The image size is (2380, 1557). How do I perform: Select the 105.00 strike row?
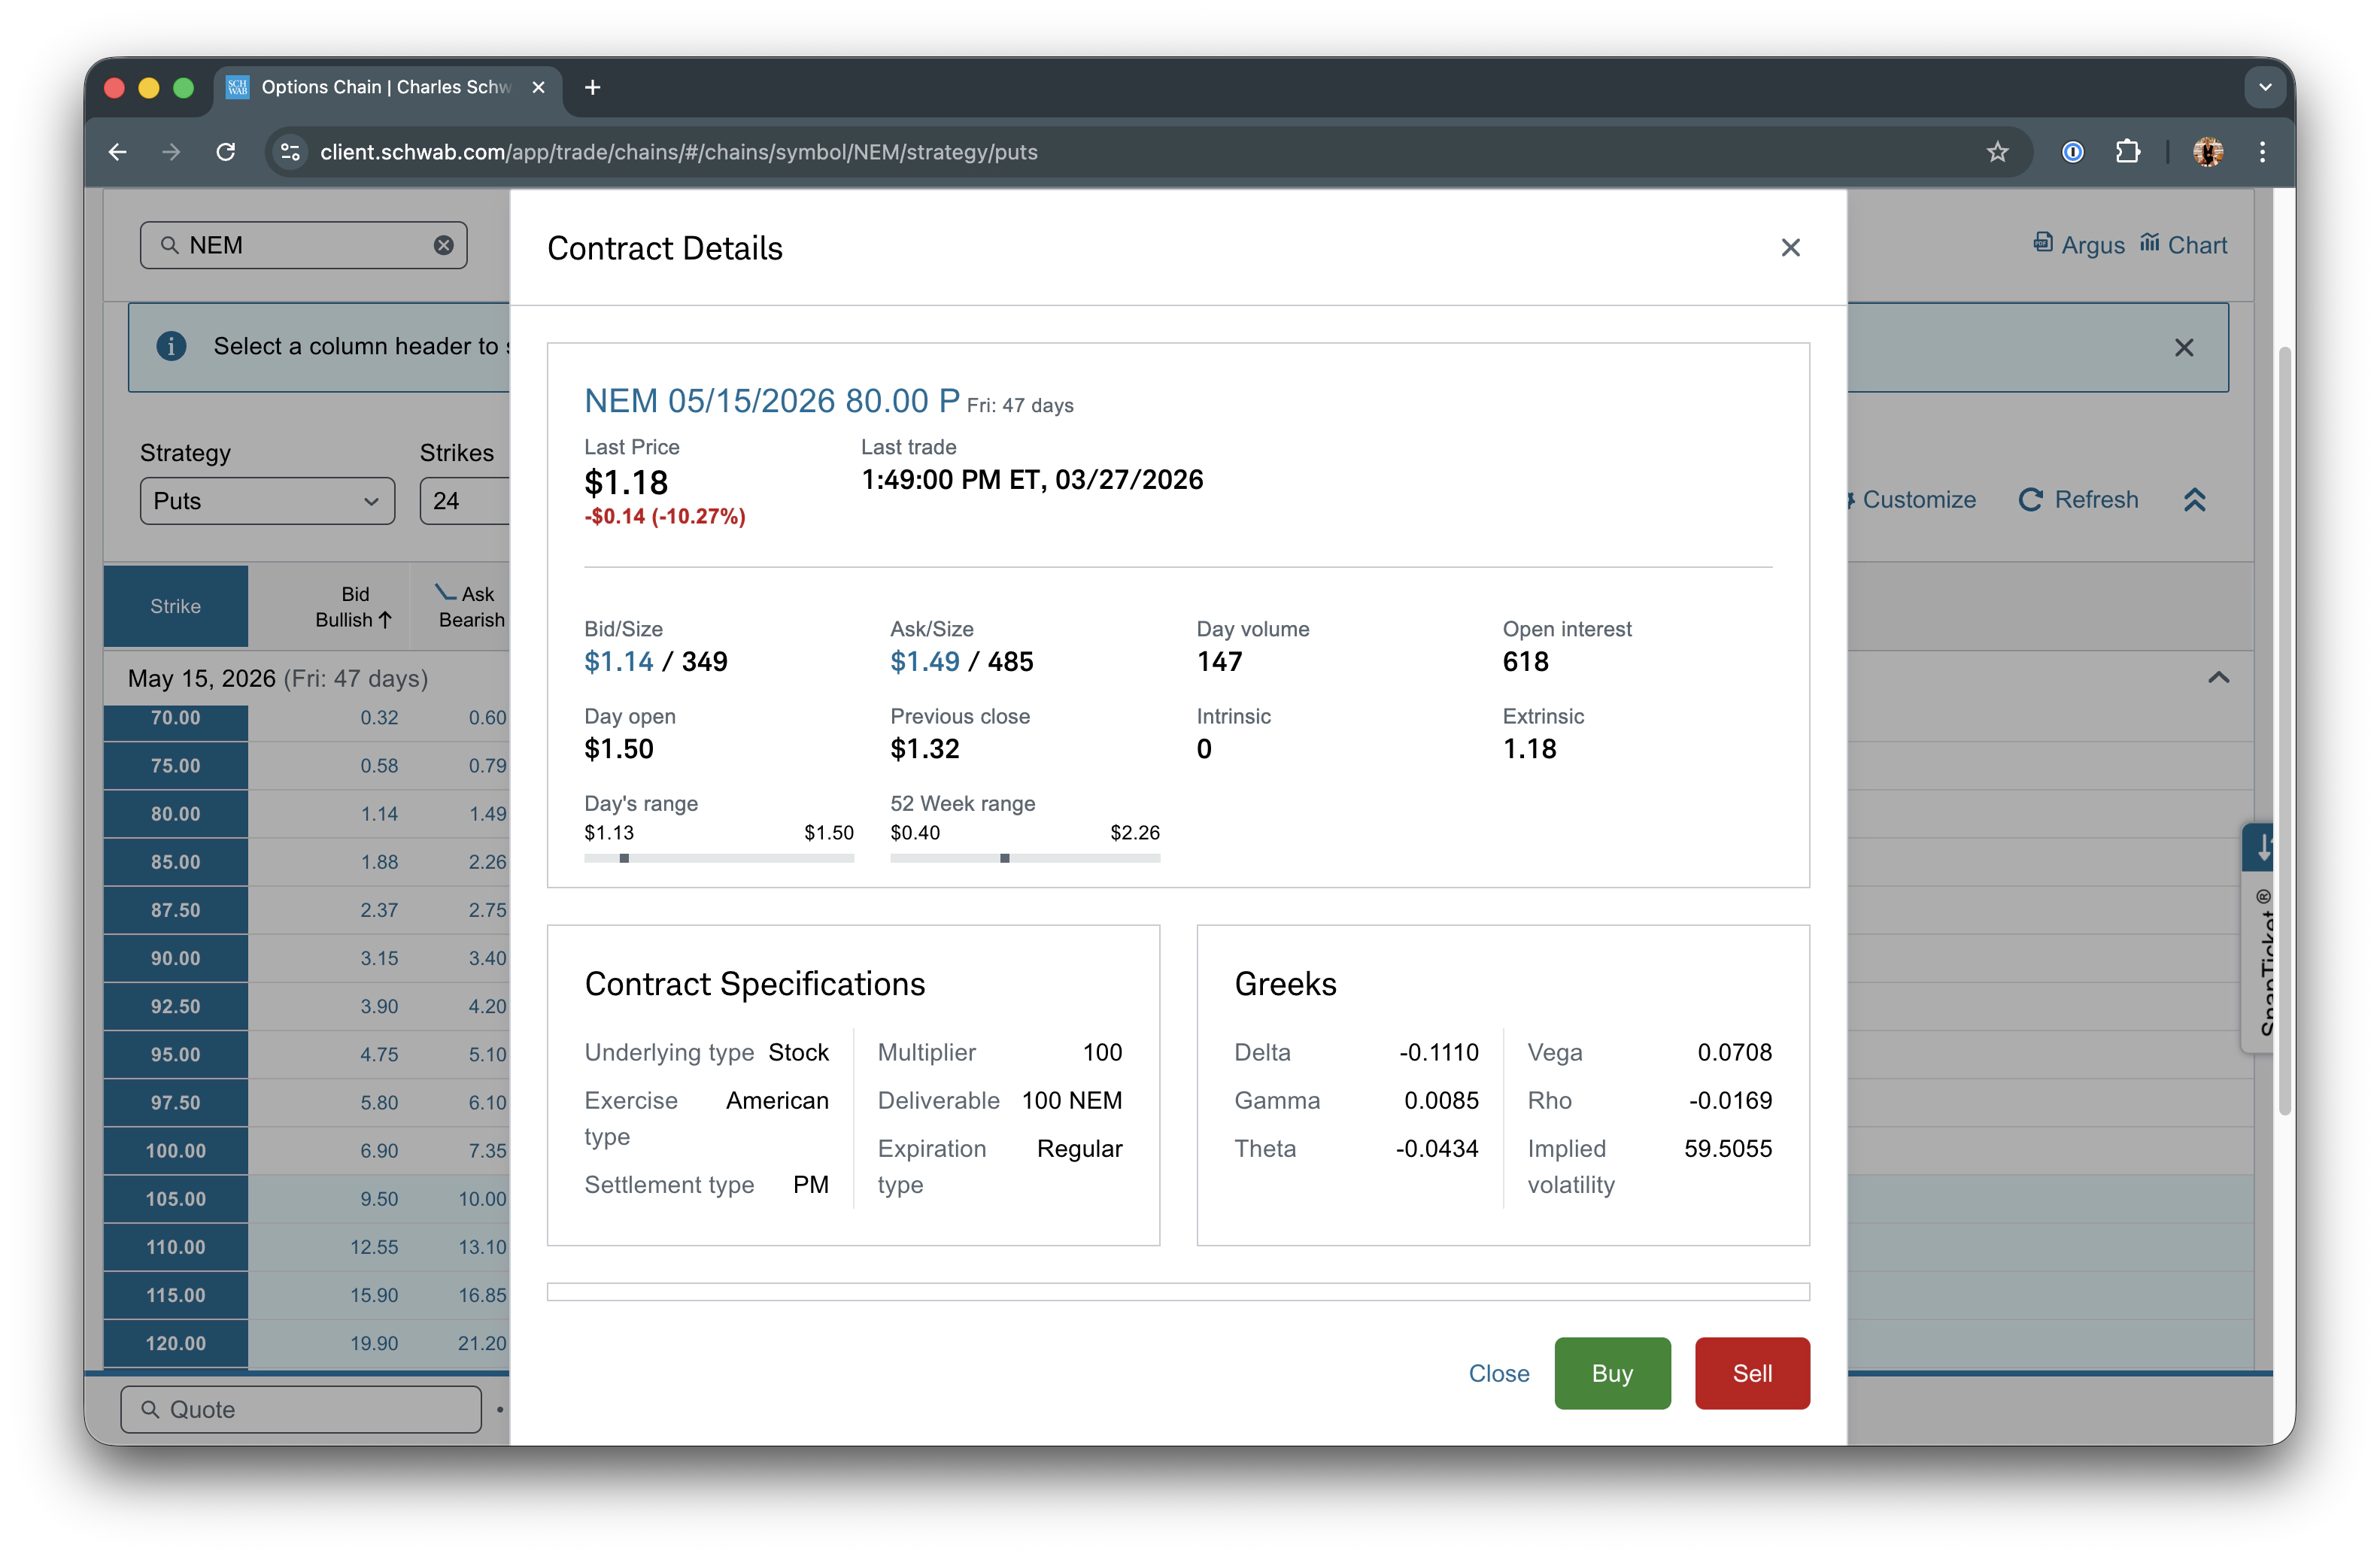coord(175,1198)
